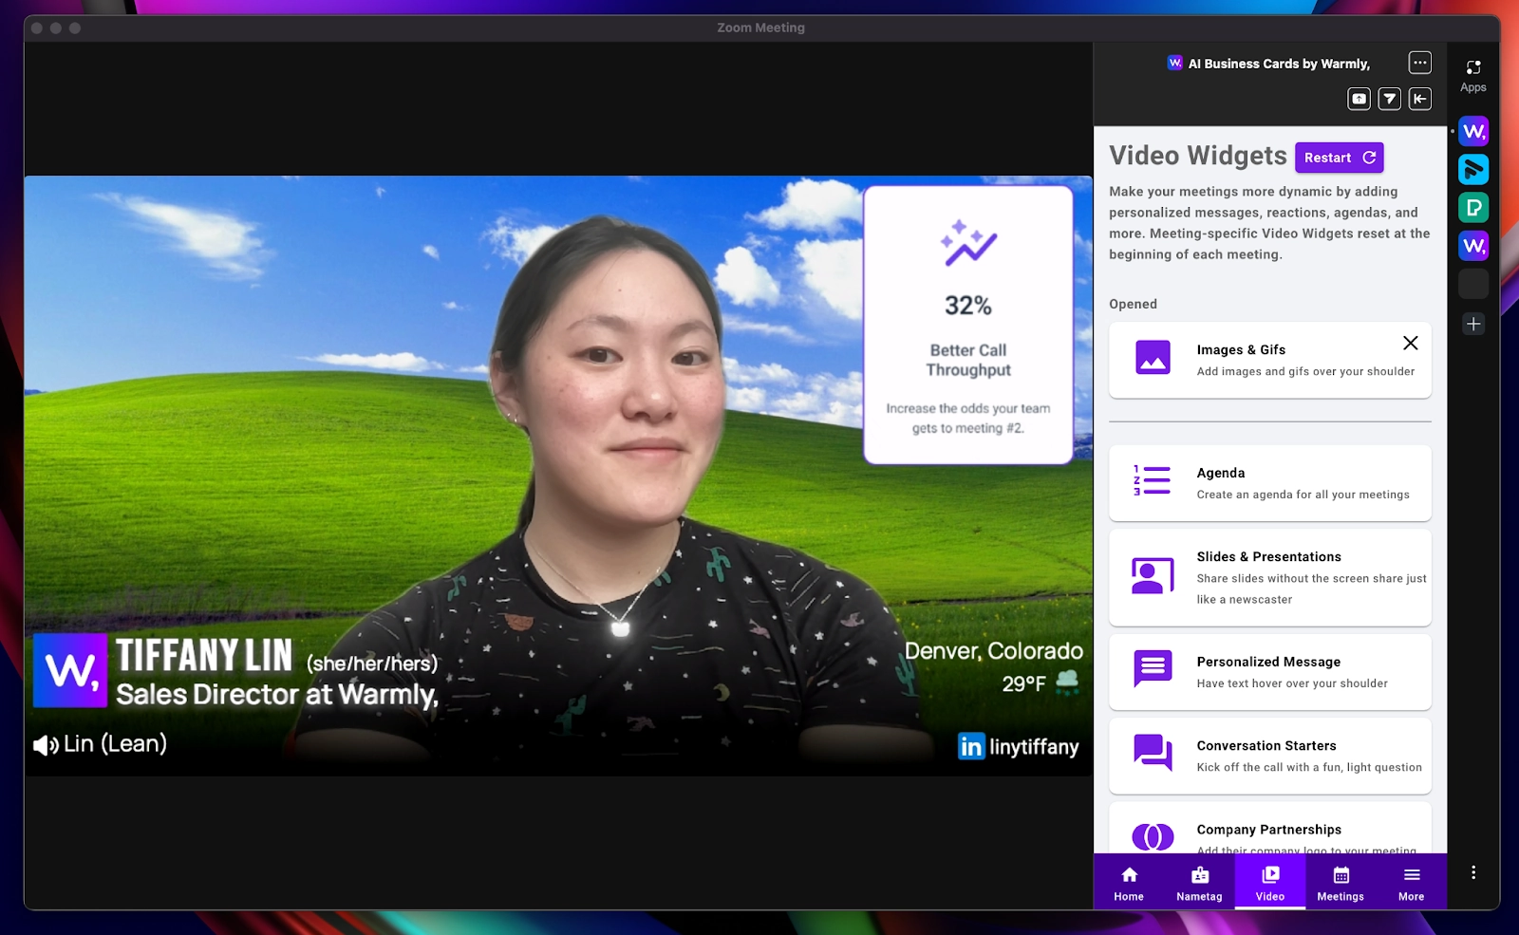
Task: Collapse the app panel with arrow icon
Action: click(x=1420, y=99)
